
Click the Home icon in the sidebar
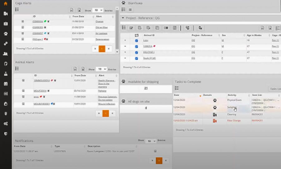pos(6,4)
